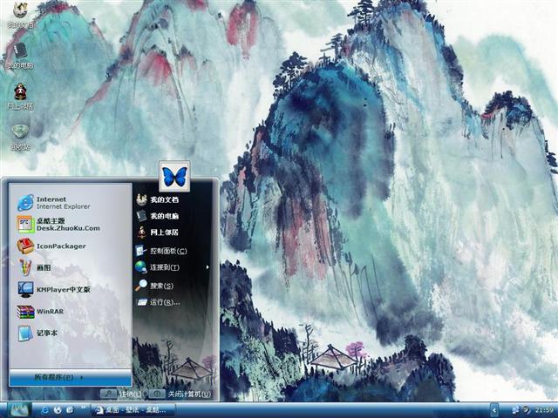Viewport: 558px width, 418px height.
Task: Click the 21:59 taskbar clock
Action: (544, 410)
